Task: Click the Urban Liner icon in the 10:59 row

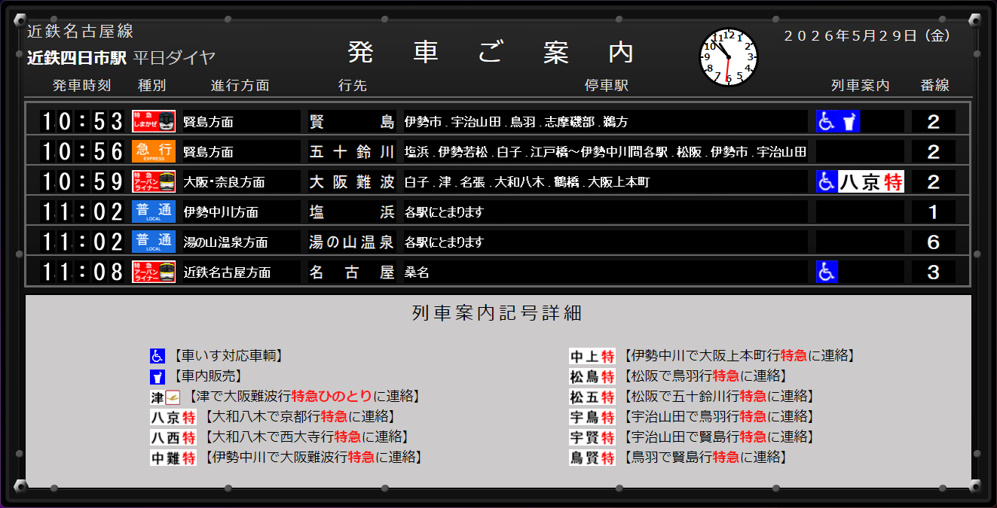Action: coord(154,181)
